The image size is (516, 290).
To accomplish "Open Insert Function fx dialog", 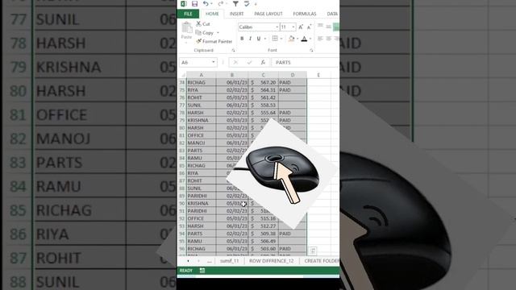I will tap(263, 62).
